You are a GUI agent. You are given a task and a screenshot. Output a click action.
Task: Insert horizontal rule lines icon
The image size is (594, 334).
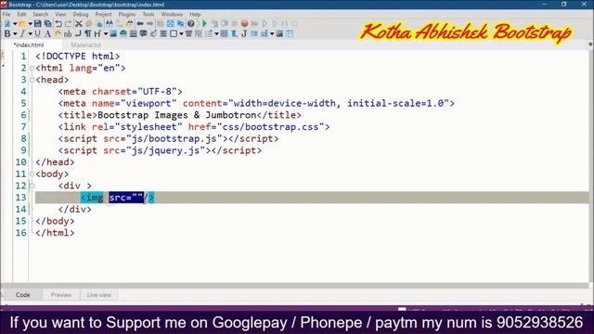[x=133, y=33]
